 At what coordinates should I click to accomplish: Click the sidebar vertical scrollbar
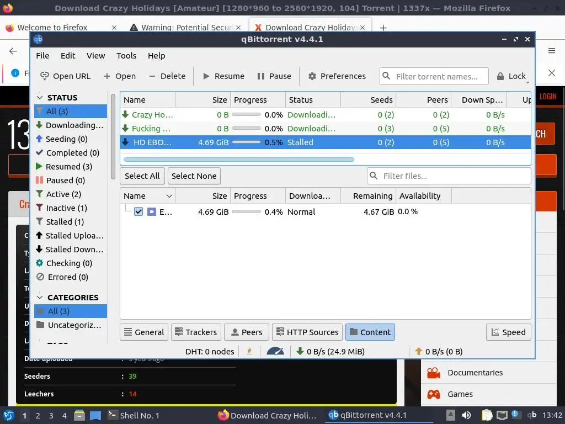coord(113,136)
